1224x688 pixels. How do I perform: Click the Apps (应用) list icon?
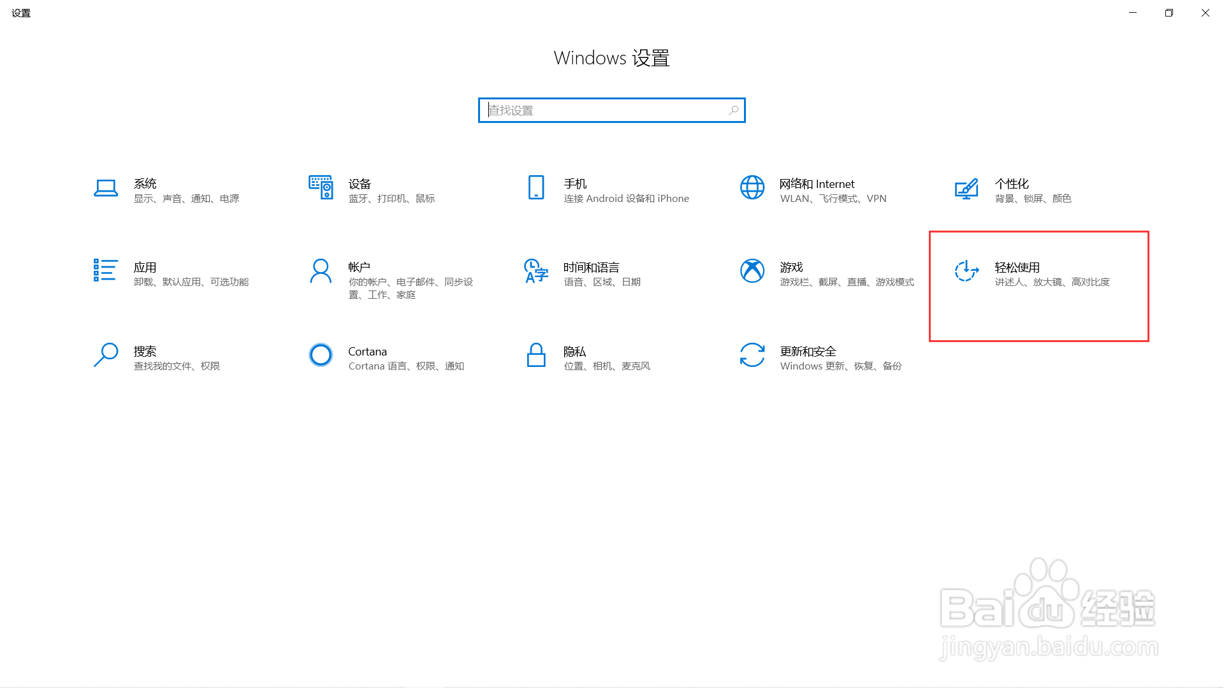point(105,270)
